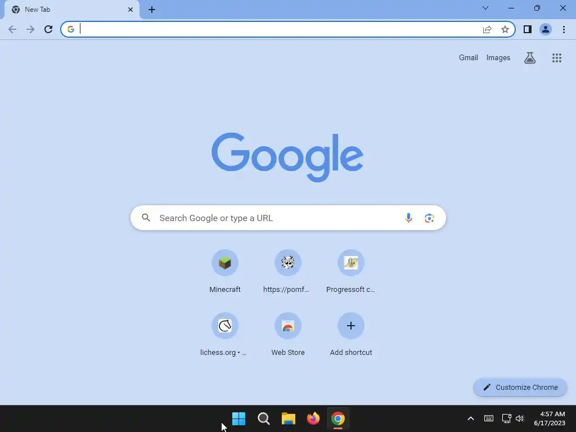This screenshot has height=432, width=576.
Task: Bookmark this tab with the star icon
Action: (x=505, y=29)
